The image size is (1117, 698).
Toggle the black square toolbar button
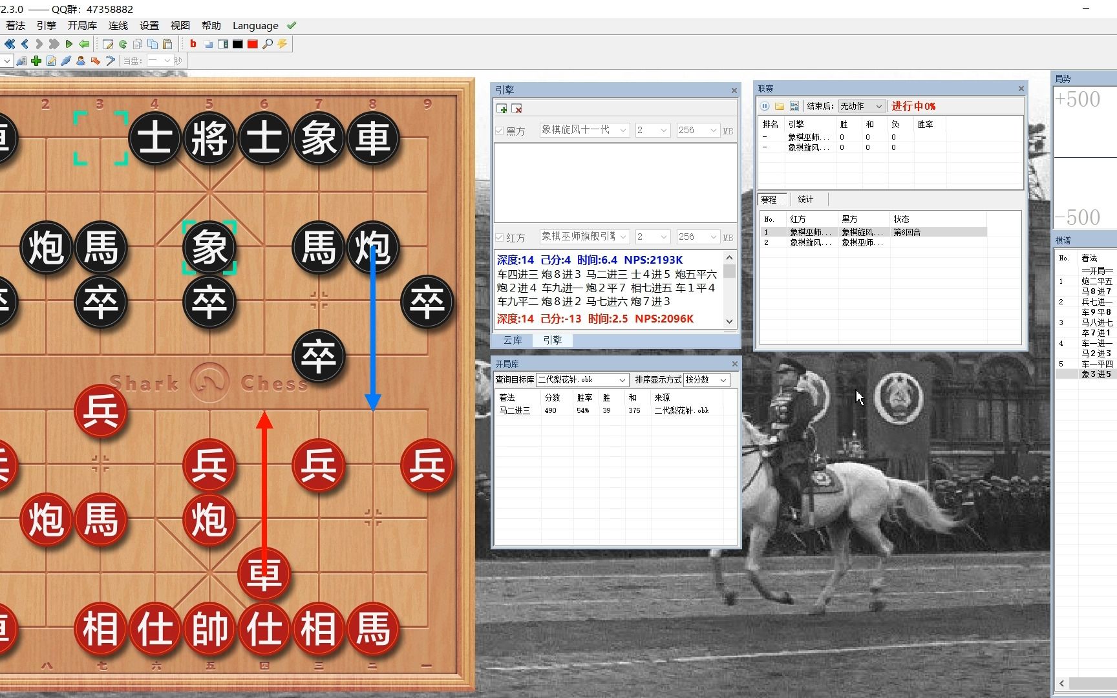point(238,44)
